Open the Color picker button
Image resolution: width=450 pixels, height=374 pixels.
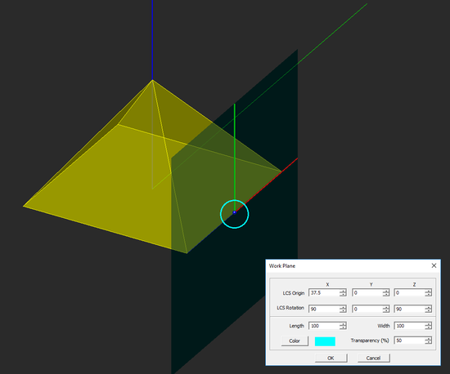[295, 341]
